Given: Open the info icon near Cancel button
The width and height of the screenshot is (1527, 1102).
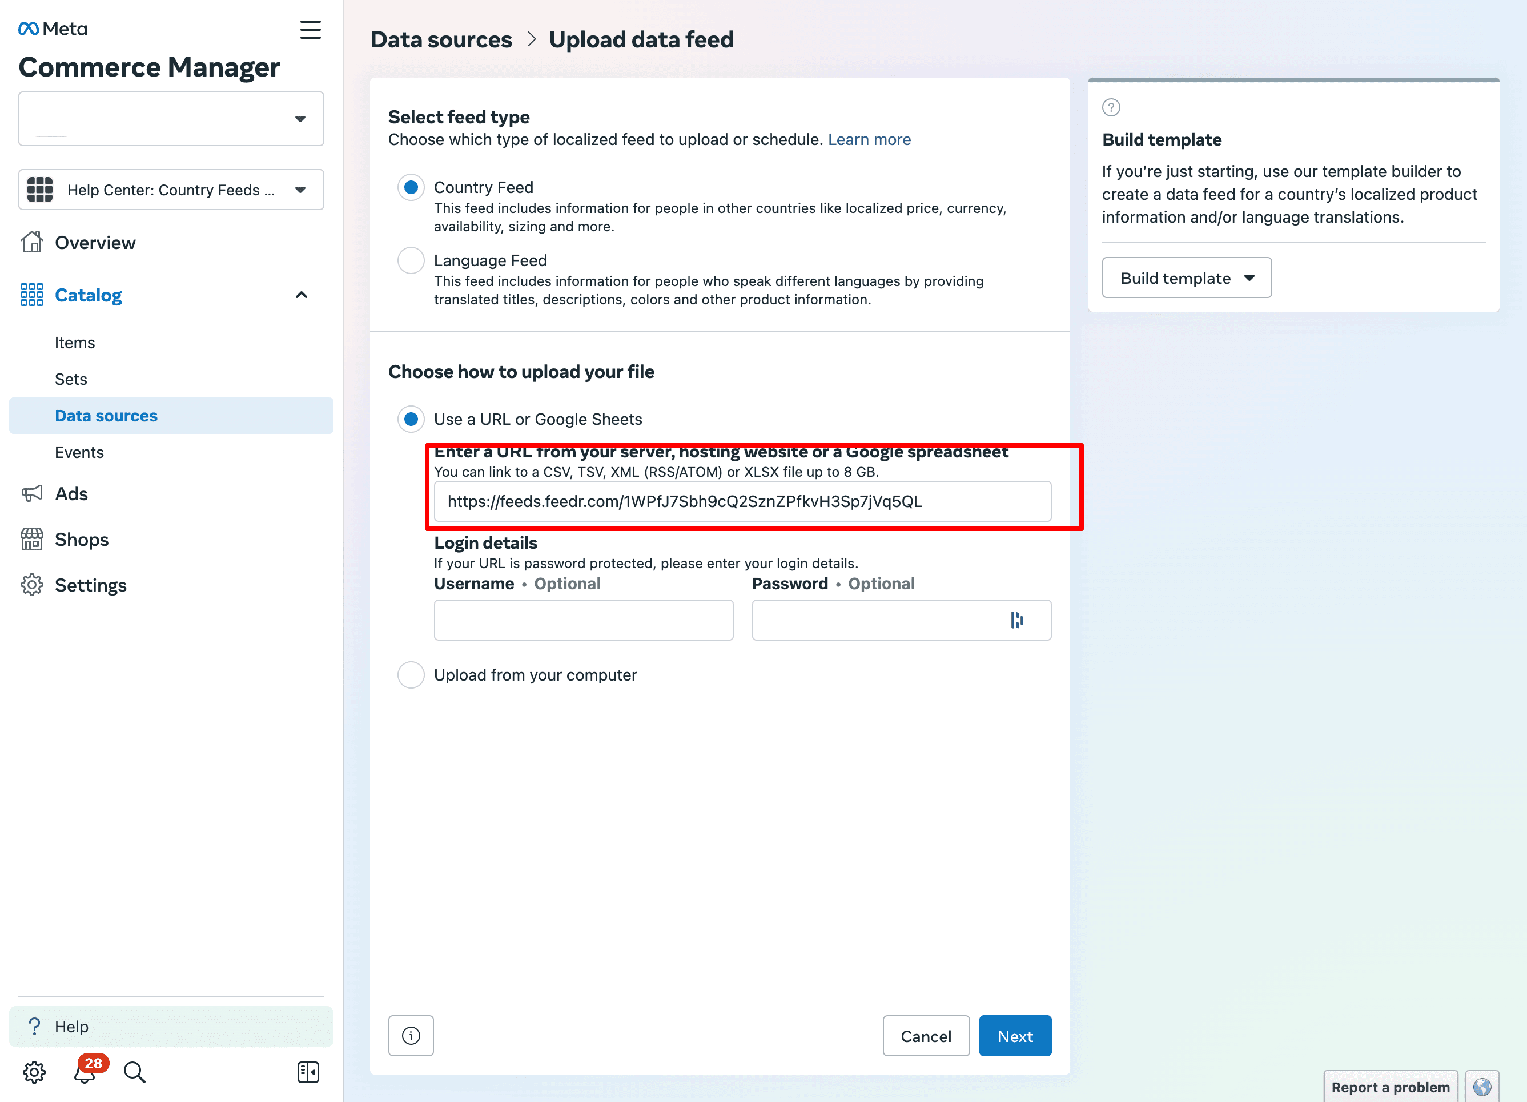Looking at the screenshot, I should 411,1035.
